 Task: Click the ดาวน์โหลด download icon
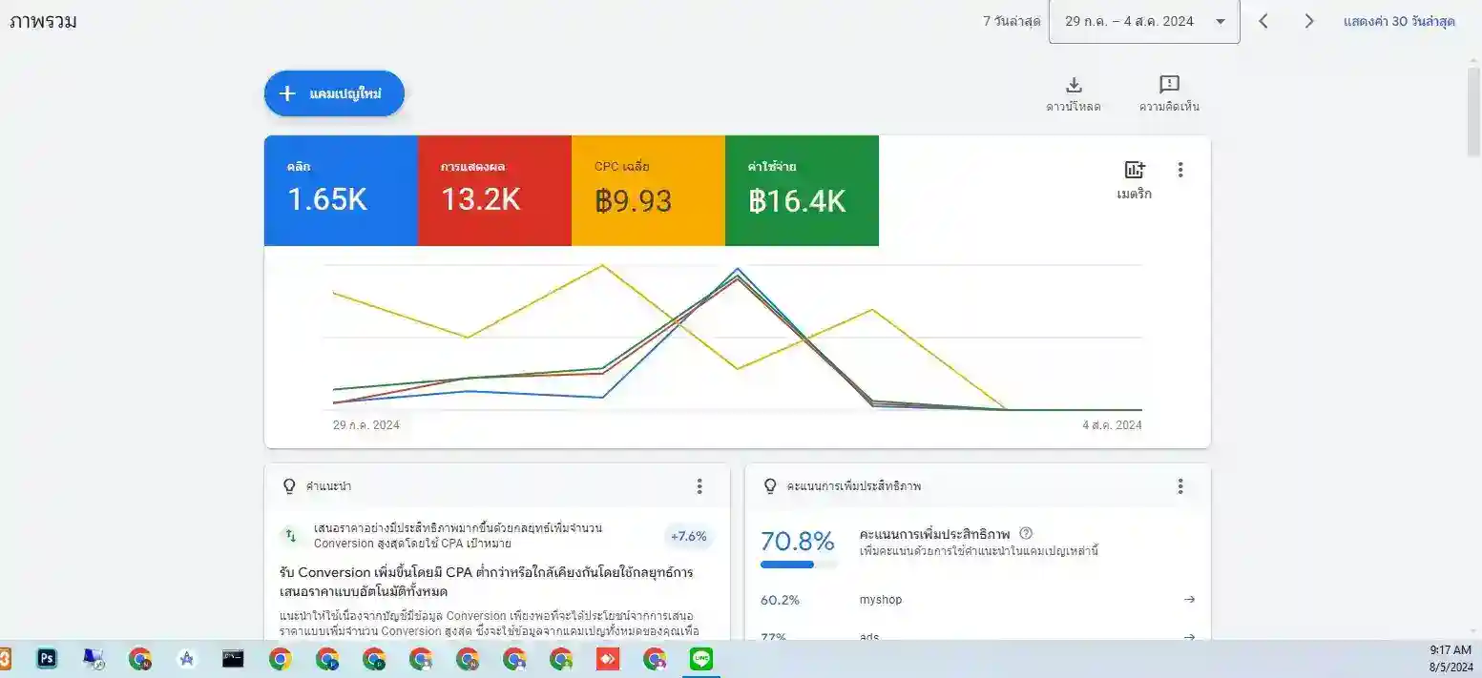(1073, 86)
